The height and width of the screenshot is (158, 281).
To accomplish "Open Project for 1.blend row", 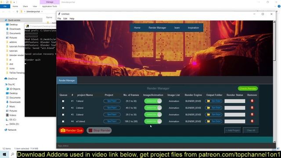I will (x=112, y=101).
